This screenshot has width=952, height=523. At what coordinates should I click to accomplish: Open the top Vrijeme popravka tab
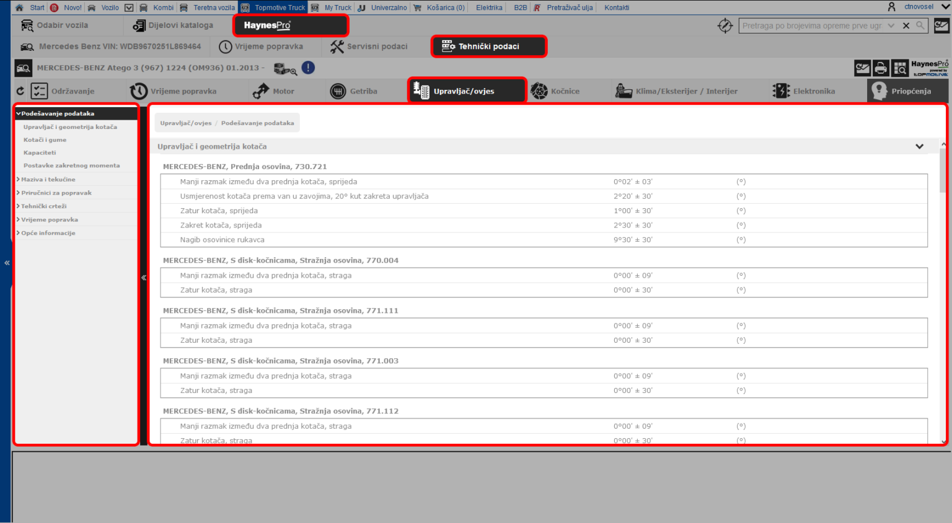(x=261, y=46)
